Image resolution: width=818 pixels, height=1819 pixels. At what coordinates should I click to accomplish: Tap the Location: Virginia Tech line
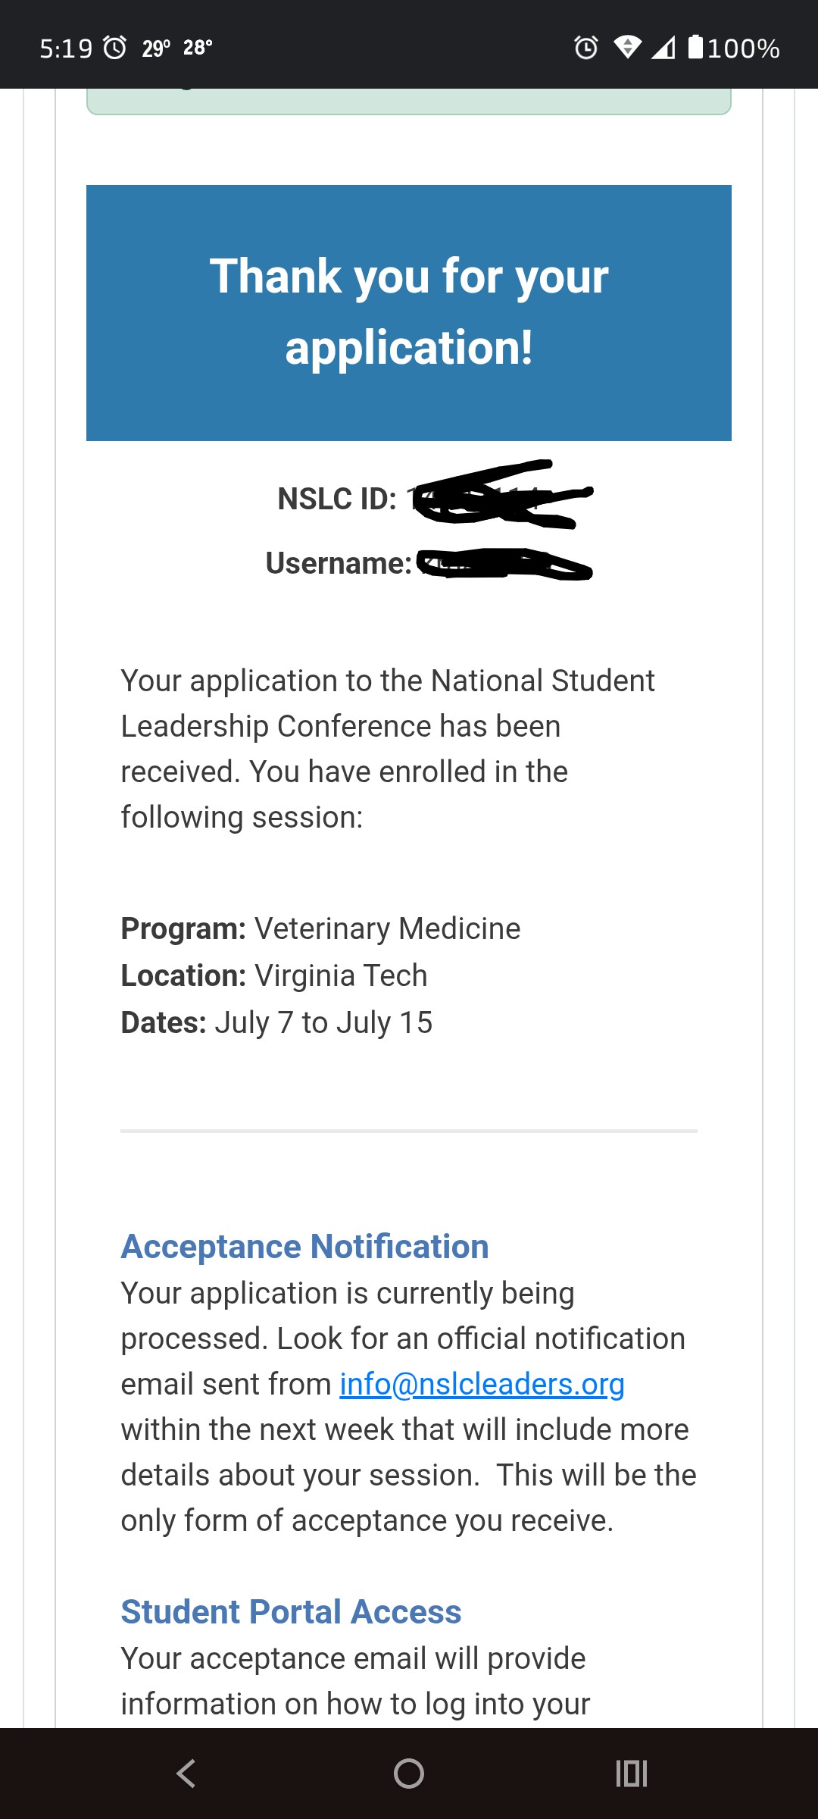click(274, 975)
